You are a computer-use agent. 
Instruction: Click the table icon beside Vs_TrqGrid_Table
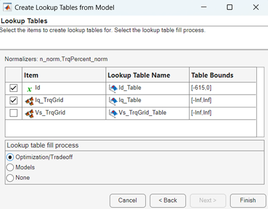pos(113,113)
